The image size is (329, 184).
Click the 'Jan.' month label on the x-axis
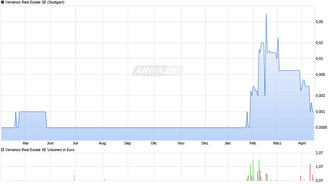[228, 143]
